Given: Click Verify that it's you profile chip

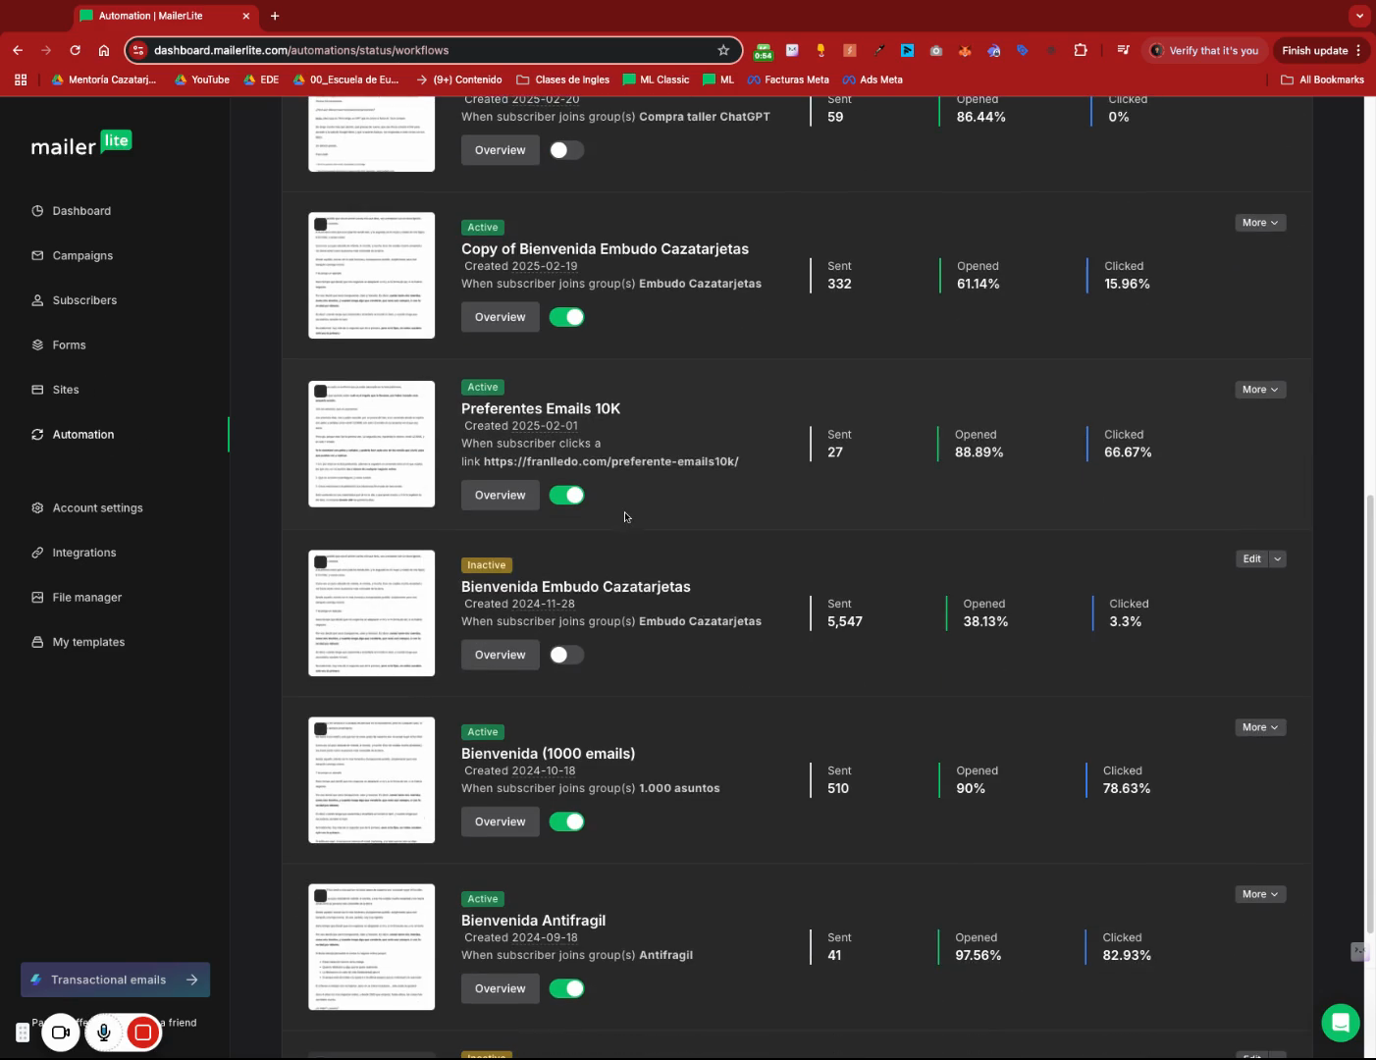Looking at the screenshot, I should [x=1204, y=50].
